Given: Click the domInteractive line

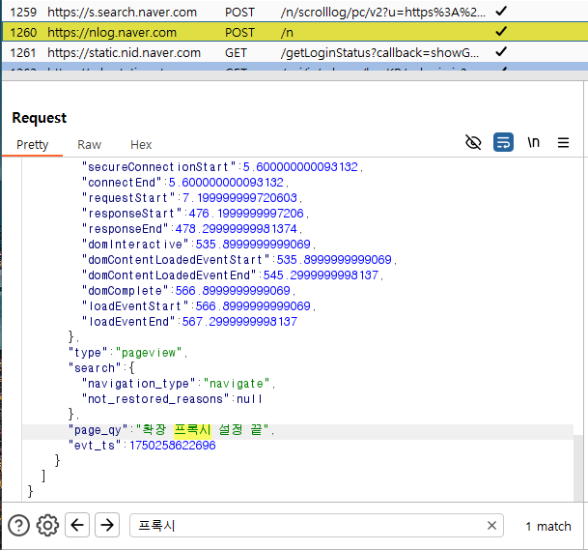Looking at the screenshot, I should (199, 245).
